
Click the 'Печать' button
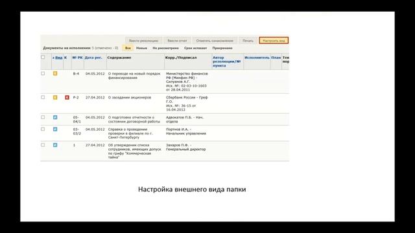(248, 41)
